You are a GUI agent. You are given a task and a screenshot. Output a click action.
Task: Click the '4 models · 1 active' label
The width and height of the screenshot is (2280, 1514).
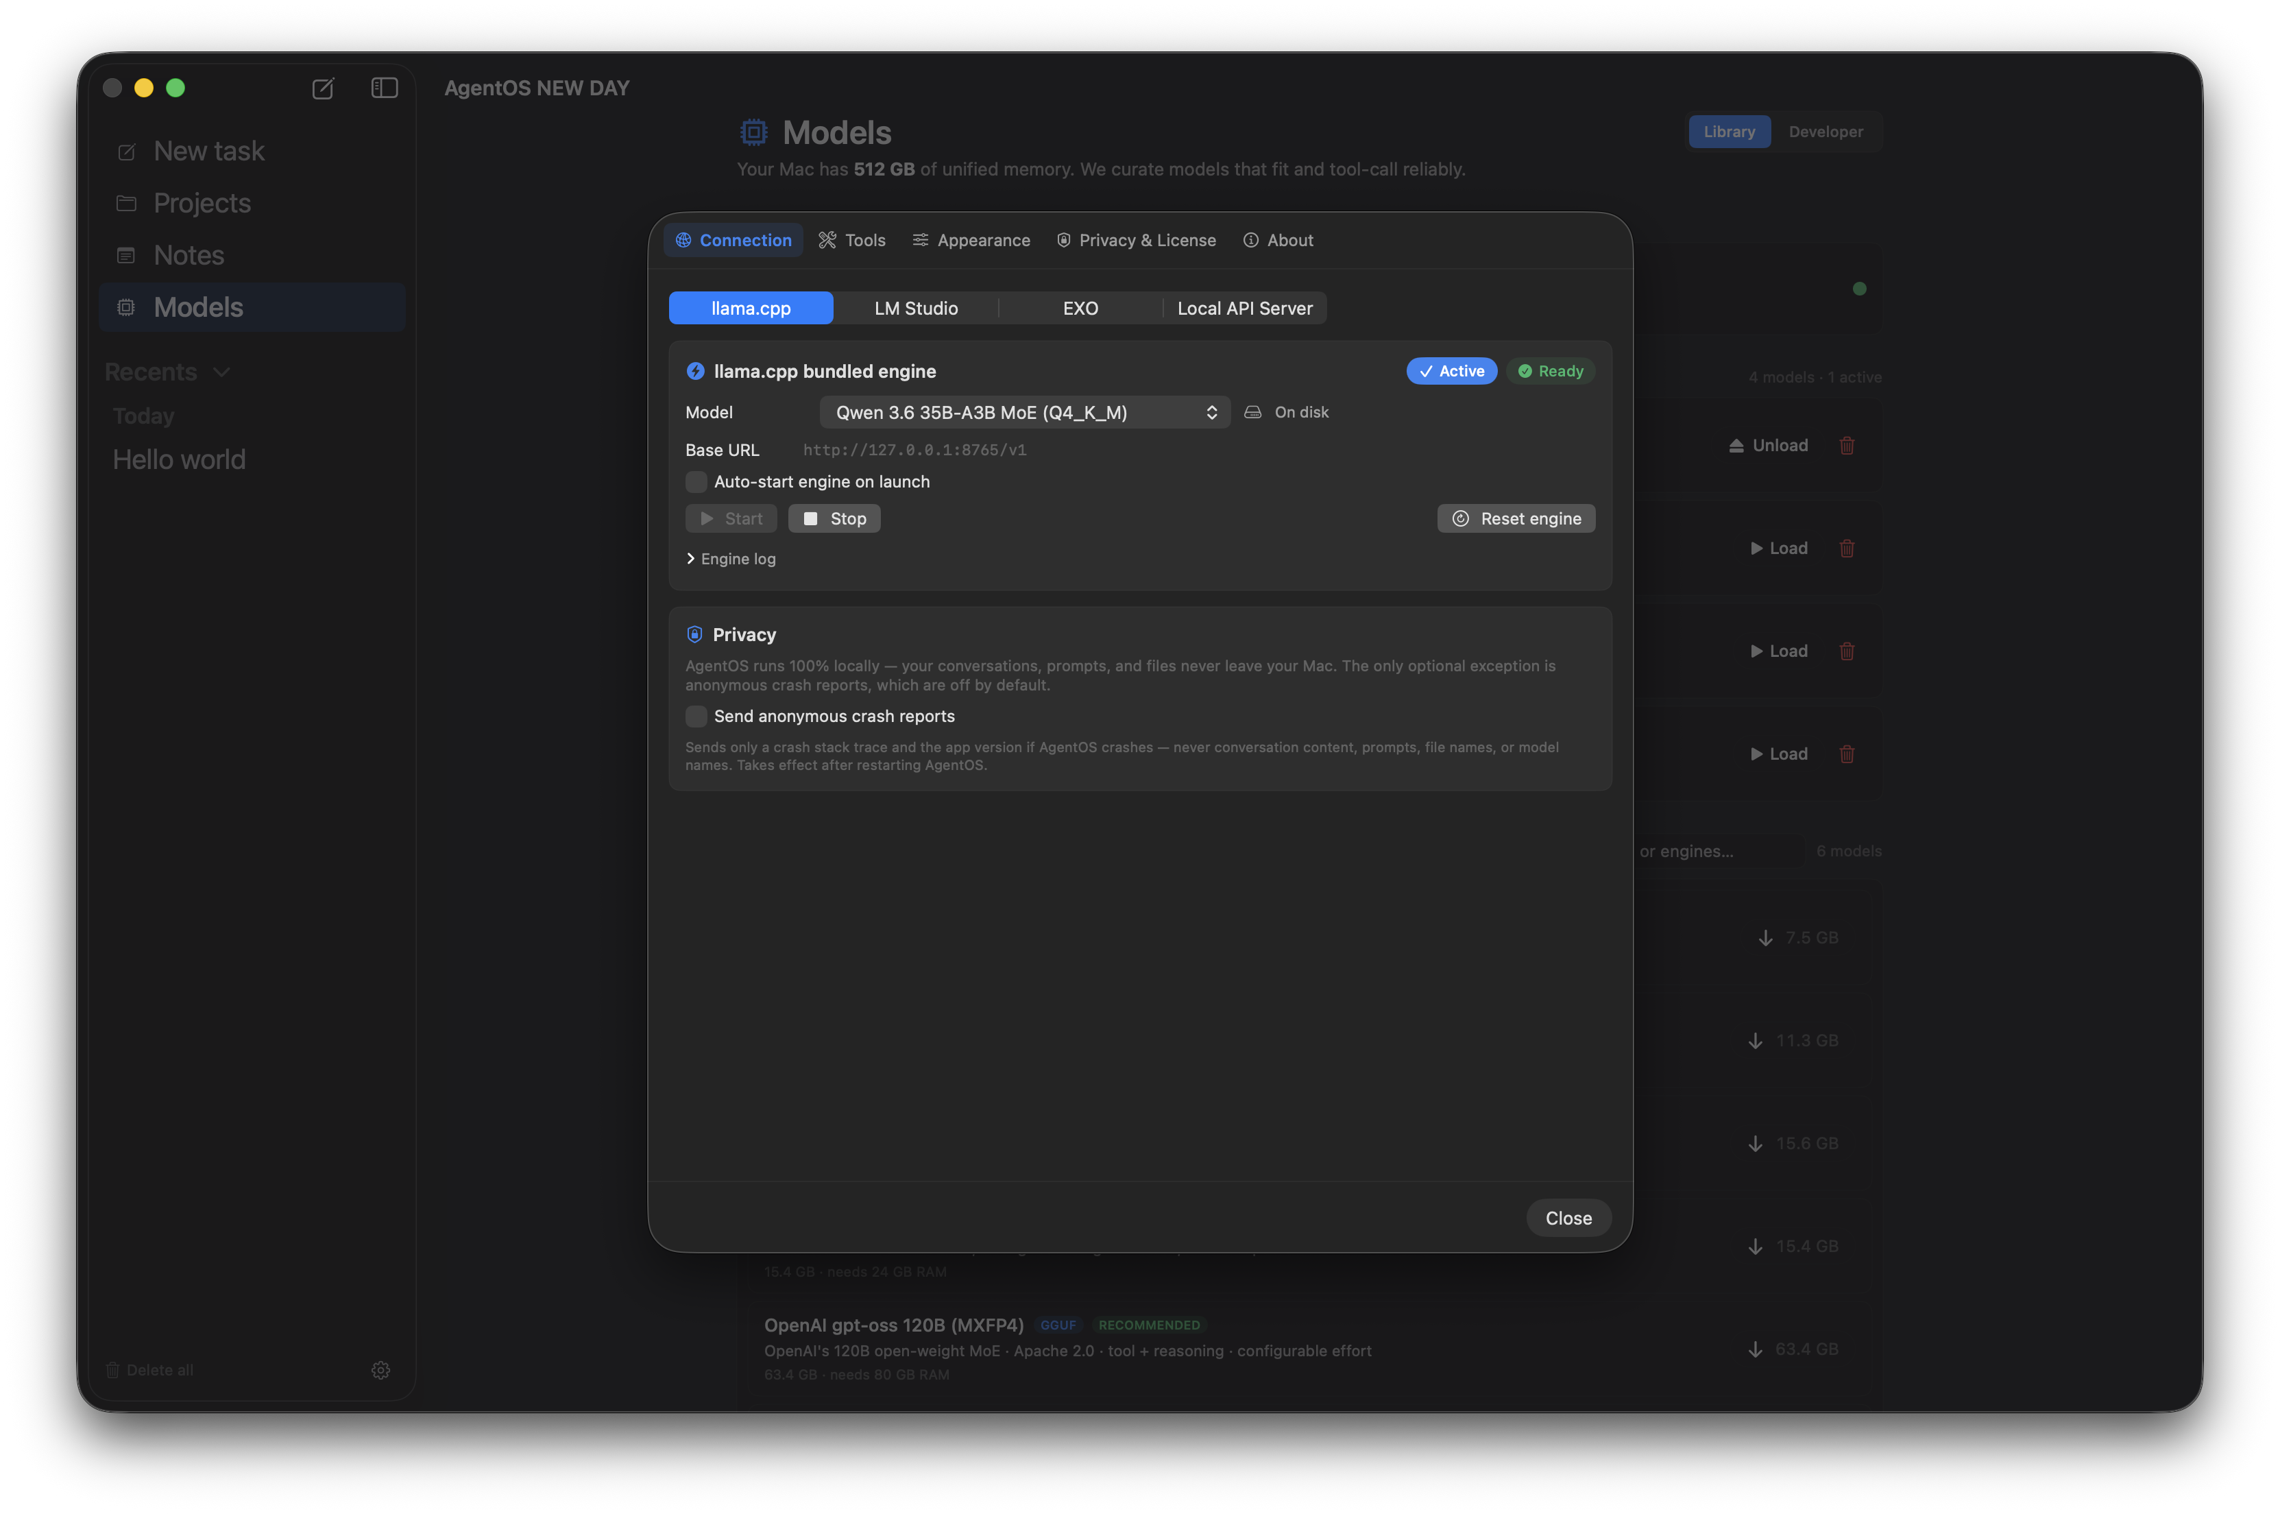point(1815,378)
